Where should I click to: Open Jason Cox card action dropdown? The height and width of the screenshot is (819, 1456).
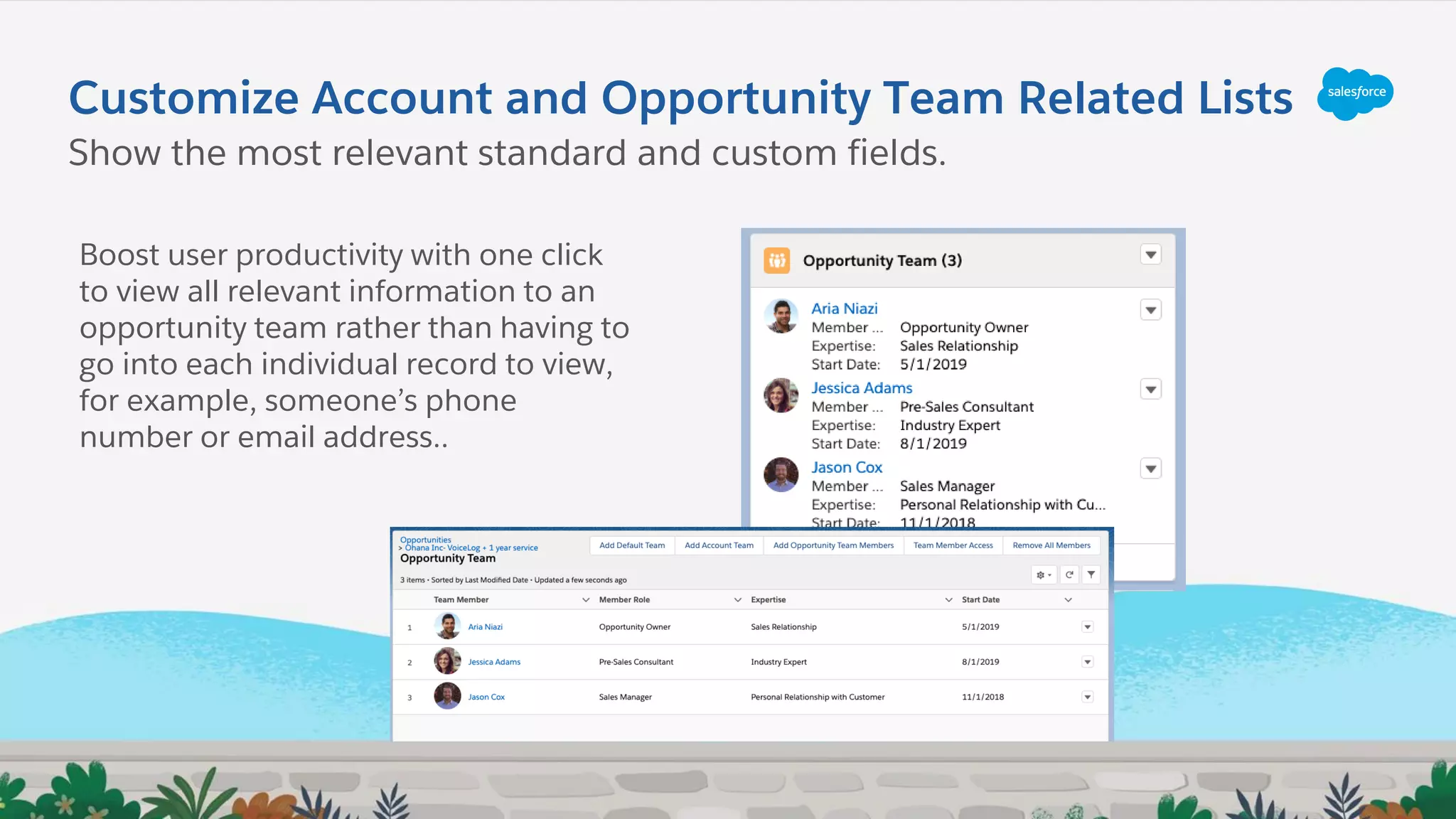[x=1150, y=469]
